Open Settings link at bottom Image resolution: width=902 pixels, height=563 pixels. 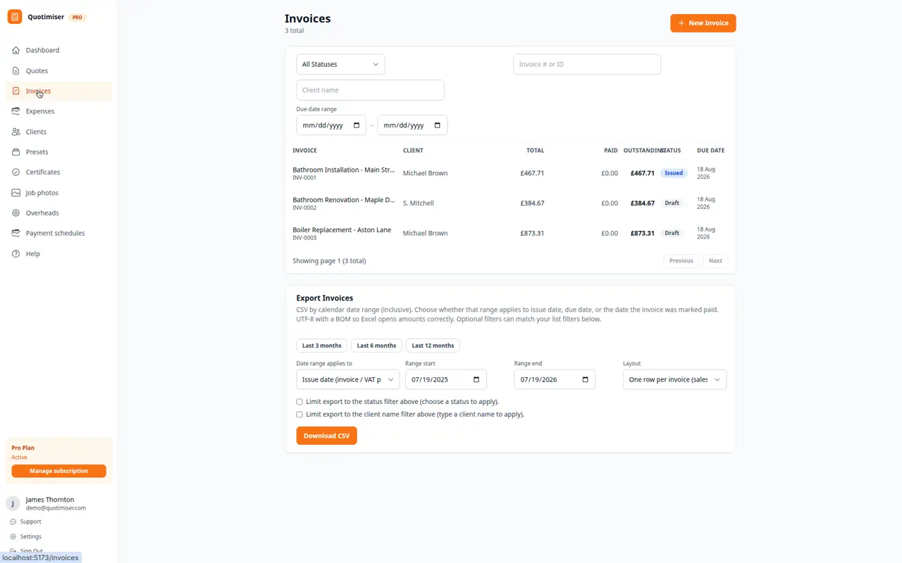(30, 536)
